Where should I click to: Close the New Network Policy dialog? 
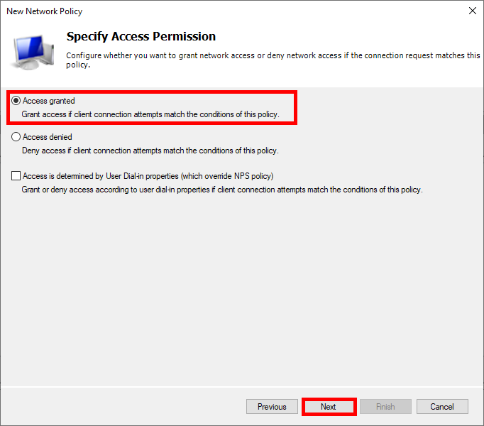[x=473, y=11]
